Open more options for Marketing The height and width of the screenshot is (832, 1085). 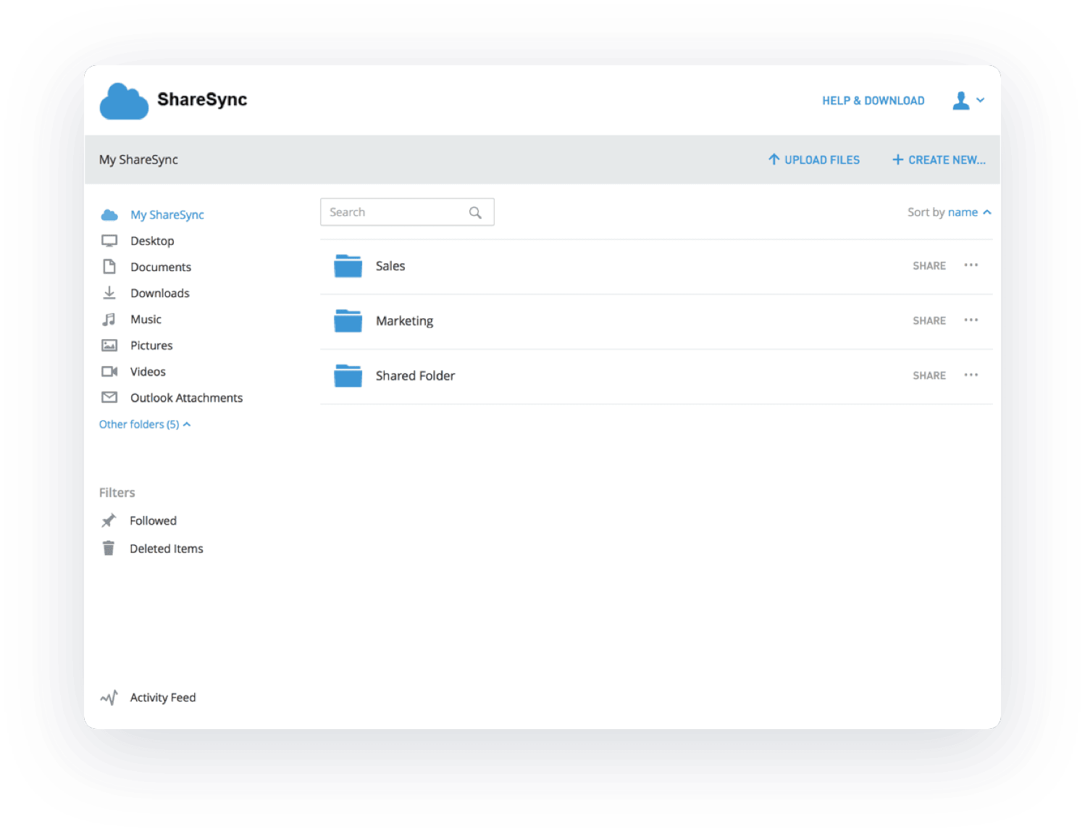[971, 320]
